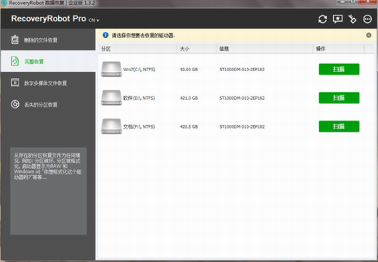Open the more options ellipsis icon
The height and width of the screenshot is (262, 378).
pos(367,19)
